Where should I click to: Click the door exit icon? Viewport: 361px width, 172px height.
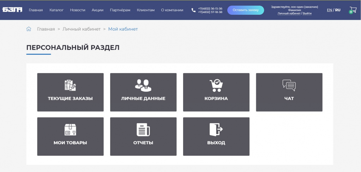pyautogui.click(x=216, y=129)
